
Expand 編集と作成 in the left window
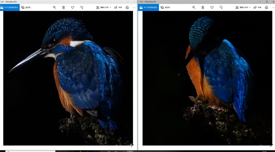[104, 8]
